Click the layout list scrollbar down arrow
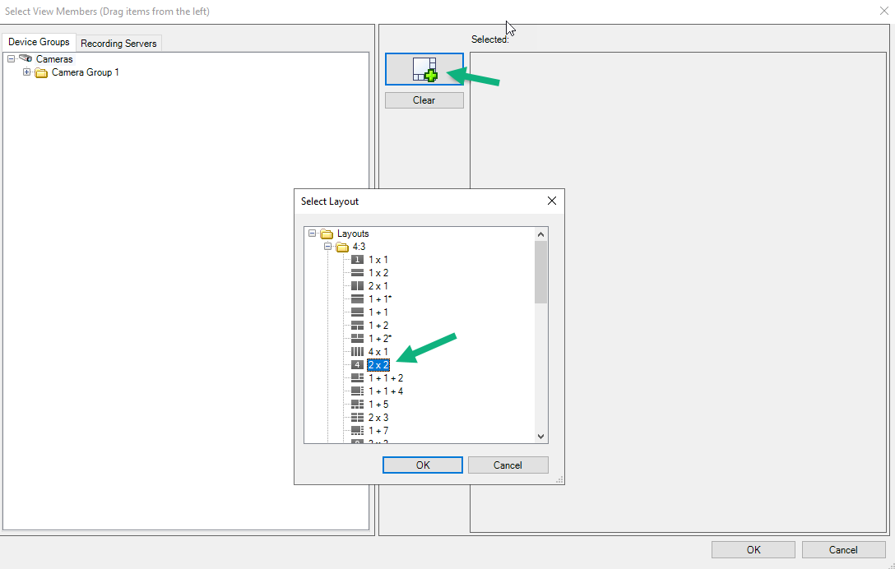 pos(540,436)
